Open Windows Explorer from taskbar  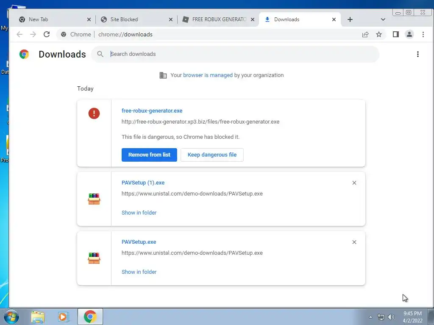(x=38, y=317)
